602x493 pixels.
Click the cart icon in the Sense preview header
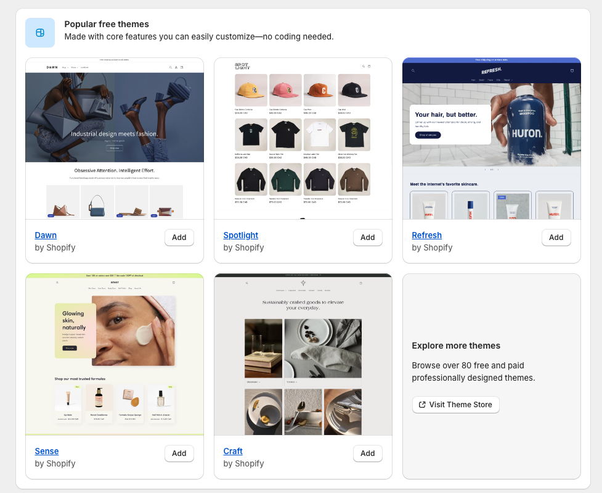coord(174,282)
